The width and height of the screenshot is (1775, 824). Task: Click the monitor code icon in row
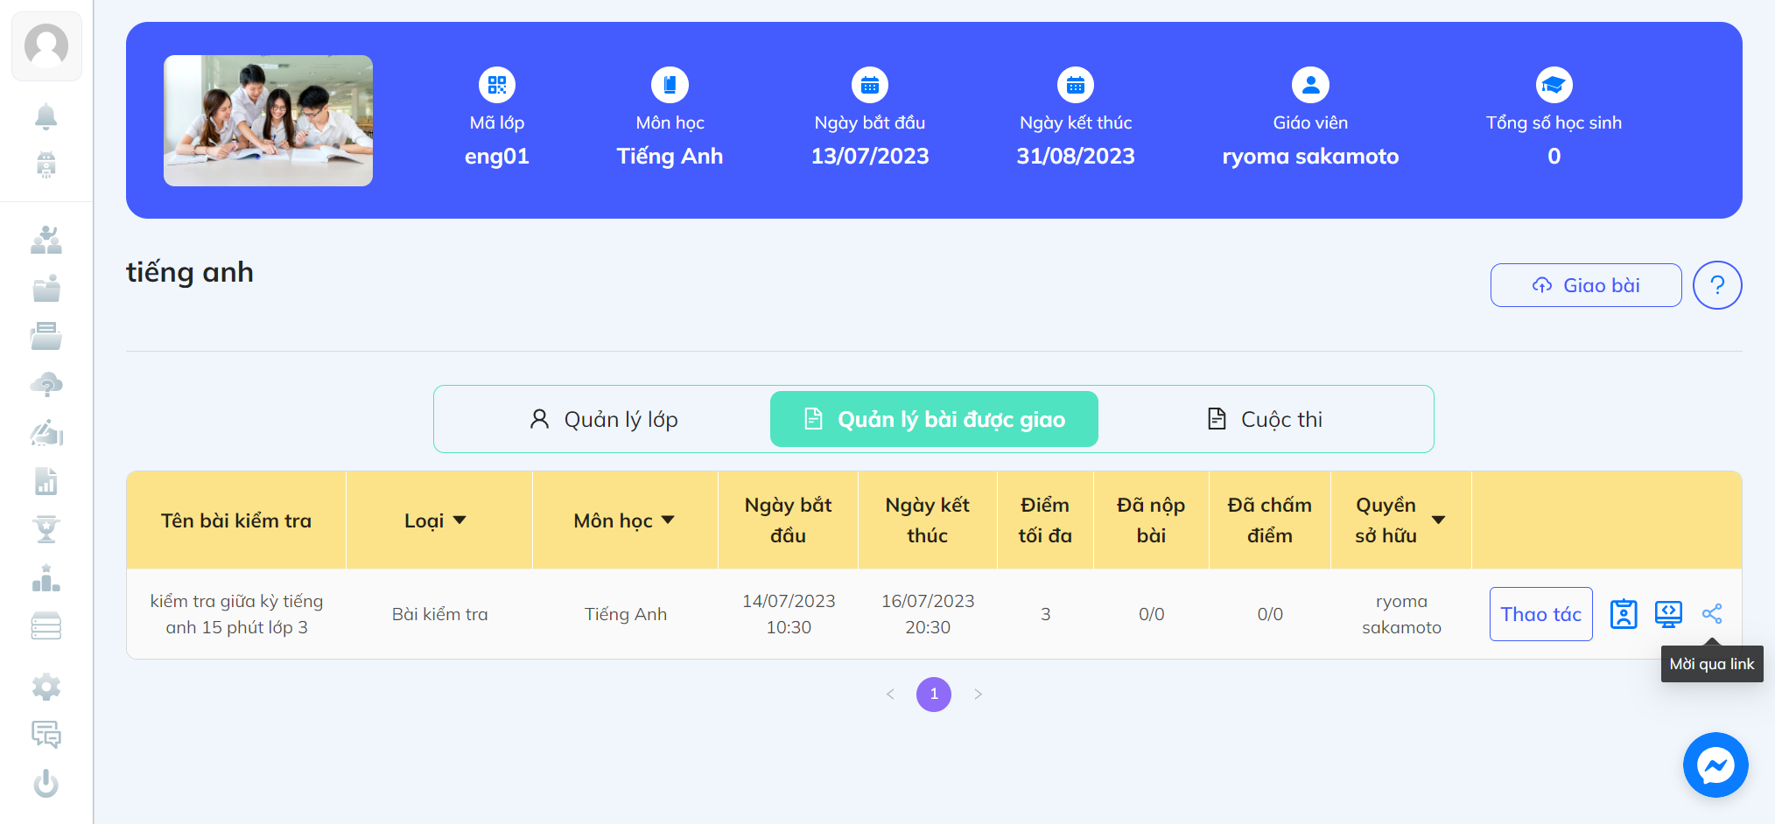[x=1668, y=614]
